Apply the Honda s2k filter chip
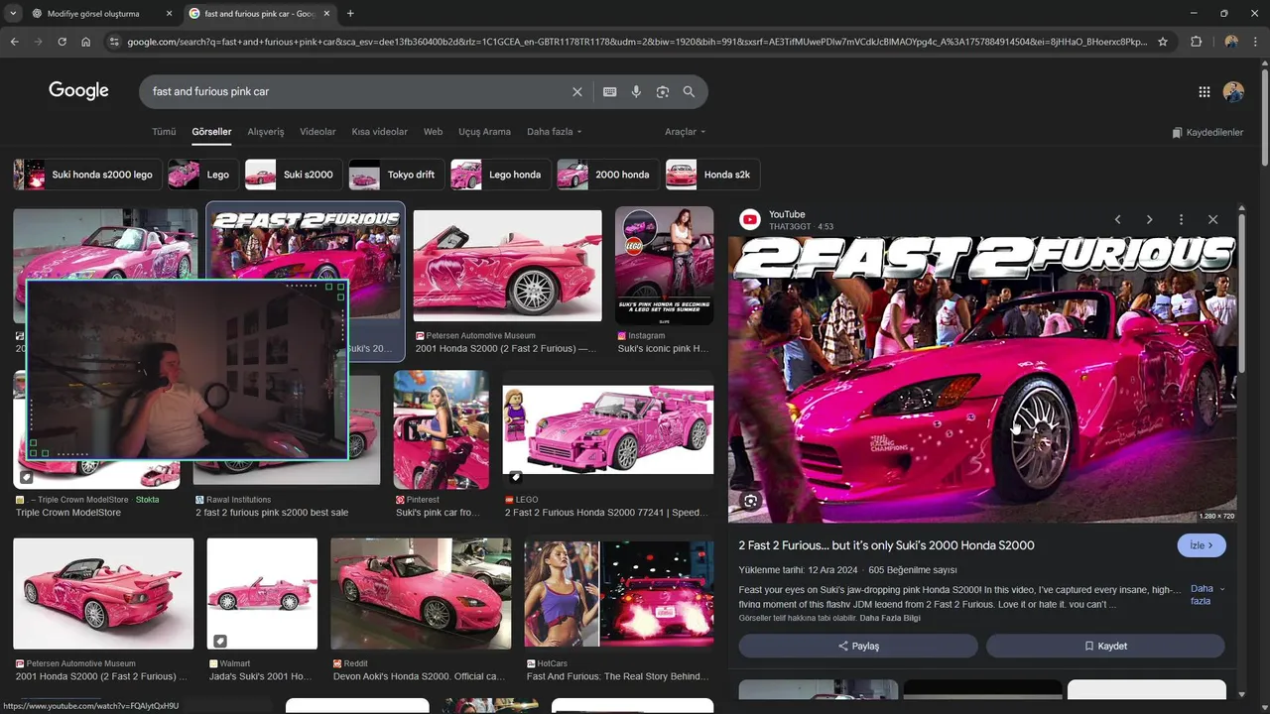This screenshot has height=714, width=1270. pos(712,175)
